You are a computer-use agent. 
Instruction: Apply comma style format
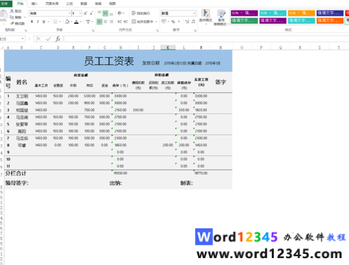[179, 21]
